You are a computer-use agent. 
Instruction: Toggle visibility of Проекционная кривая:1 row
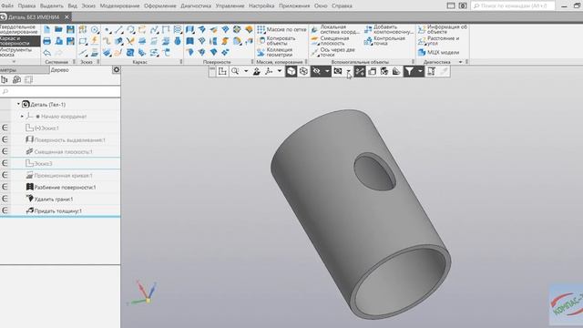tap(5, 175)
